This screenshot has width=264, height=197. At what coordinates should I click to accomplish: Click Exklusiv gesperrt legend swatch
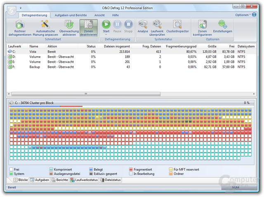(91, 174)
